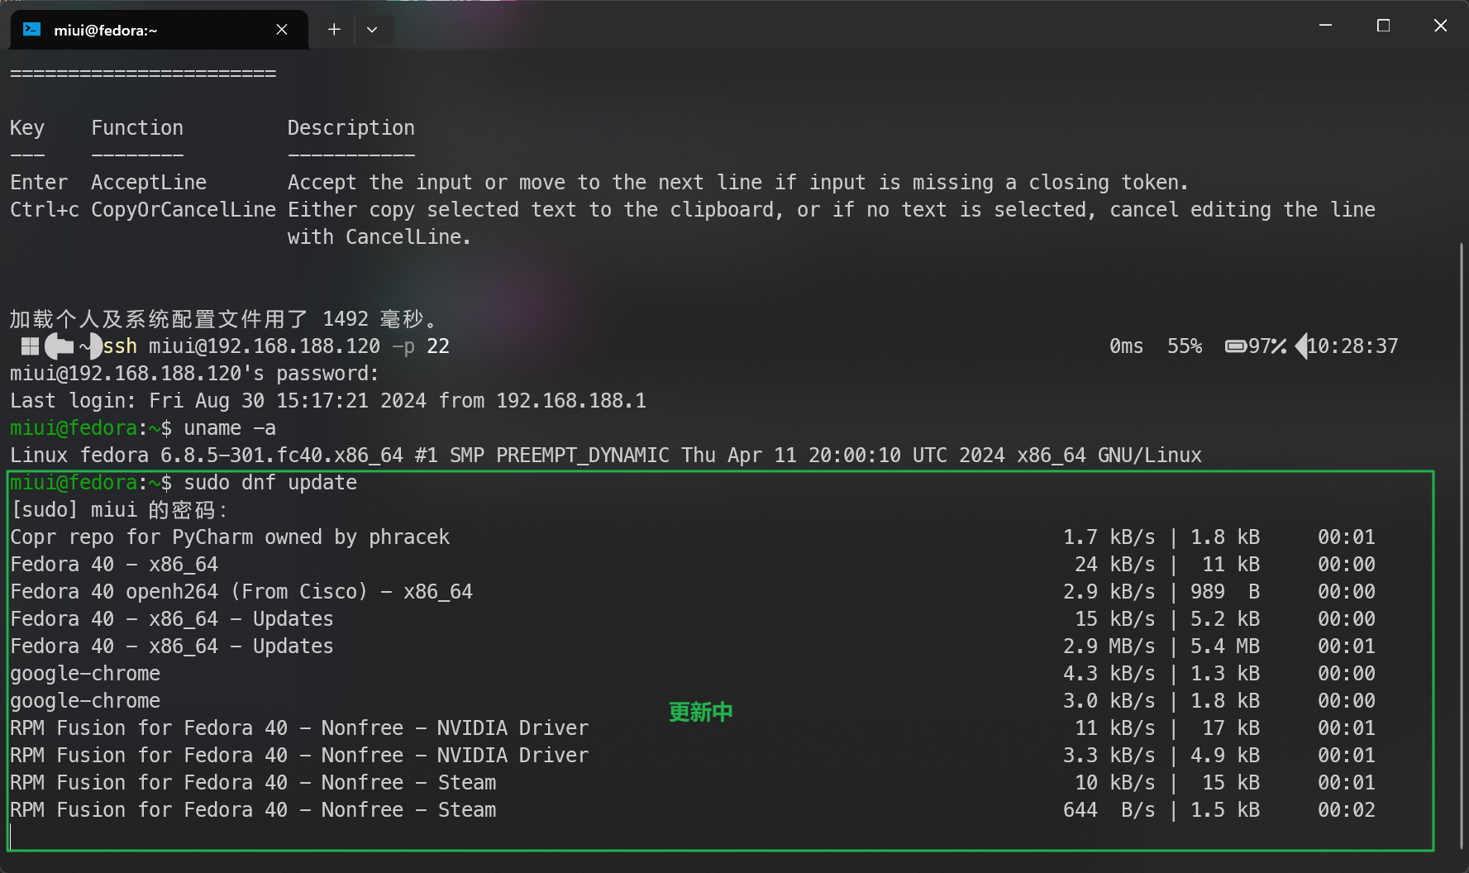Close the terminal window
1469x873 pixels.
tap(1440, 26)
